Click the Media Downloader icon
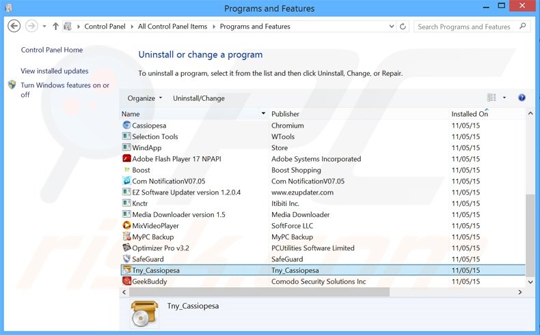Screen dimensions: 540x335 (x=126, y=214)
